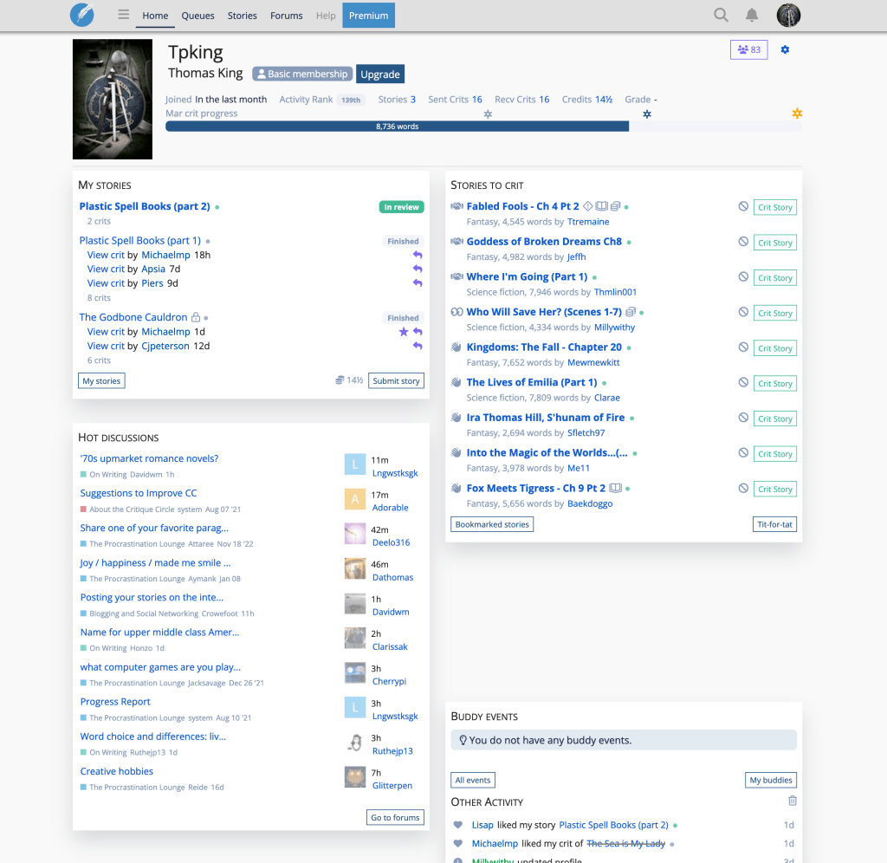
Task: Click the Tpking profile picture thumbnail
Action: coord(113,99)
